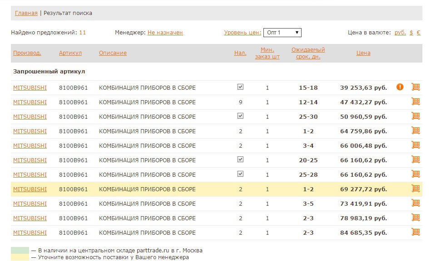Image resolution: width=431 pixels, height=261 pixels.
Task: Sort table by Цена column header
Action: coord(363,53)
